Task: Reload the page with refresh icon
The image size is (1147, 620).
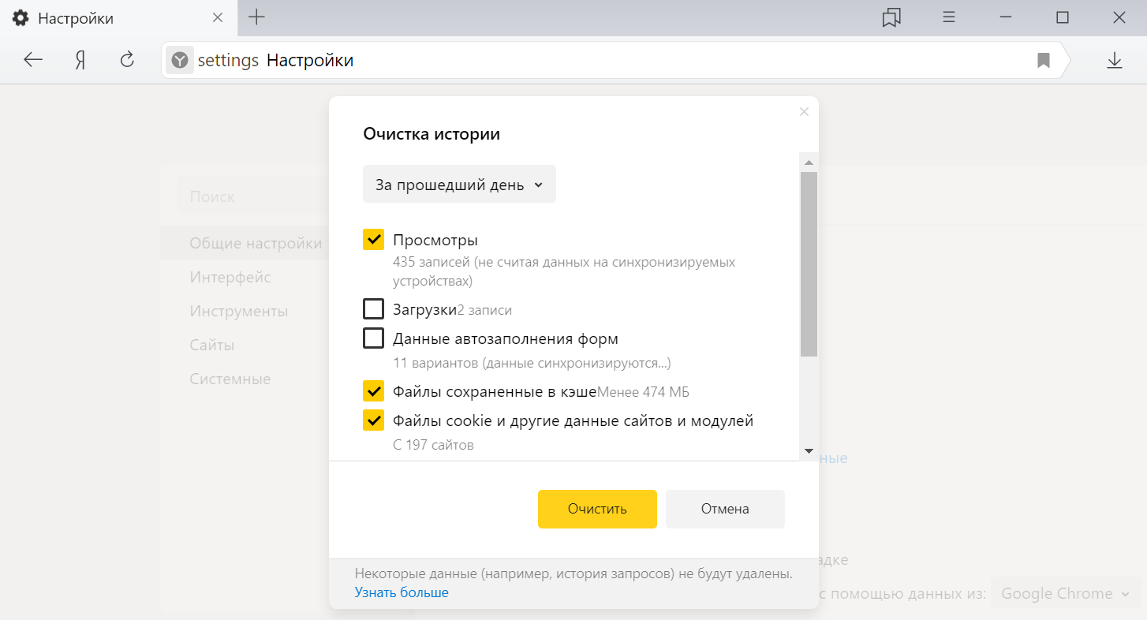Action: click(127, 60)
